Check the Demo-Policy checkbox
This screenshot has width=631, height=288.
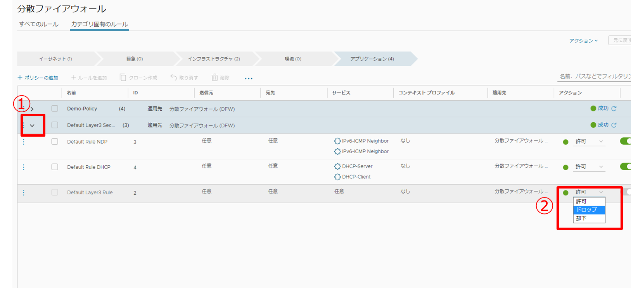coord(55,109)
